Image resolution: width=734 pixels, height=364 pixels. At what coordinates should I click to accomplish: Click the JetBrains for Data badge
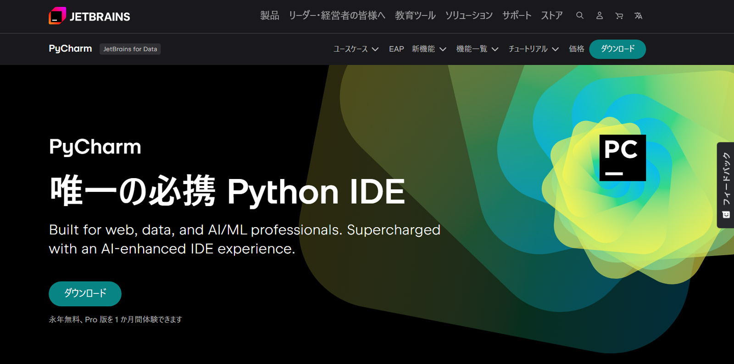(x=130, y=49)
